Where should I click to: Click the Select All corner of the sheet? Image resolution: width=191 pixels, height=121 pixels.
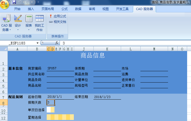4,49
